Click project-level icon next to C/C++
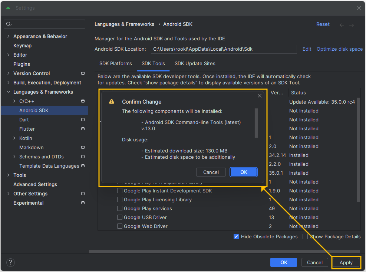This screenshot has height=272, width=366. (x=83, y=101)
